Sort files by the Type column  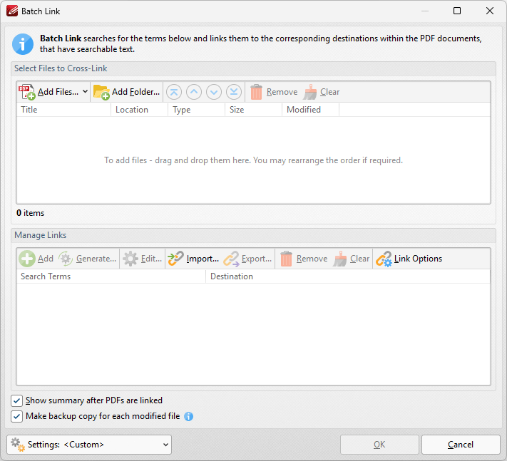[196, 110]
